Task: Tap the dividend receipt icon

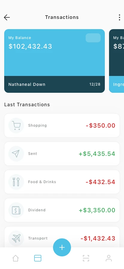Action: 16,210
